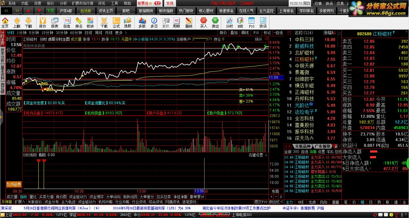The height and width of the screenshot is (218, 409).
Task: Open the 系统 menu
Action: click(12, 3)
